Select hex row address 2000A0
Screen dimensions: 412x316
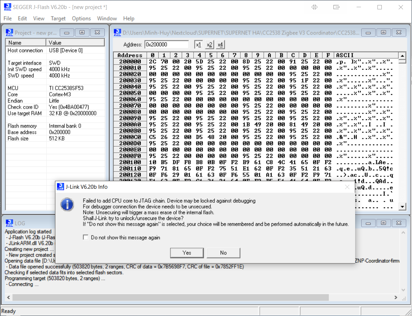tap(130, 124)
